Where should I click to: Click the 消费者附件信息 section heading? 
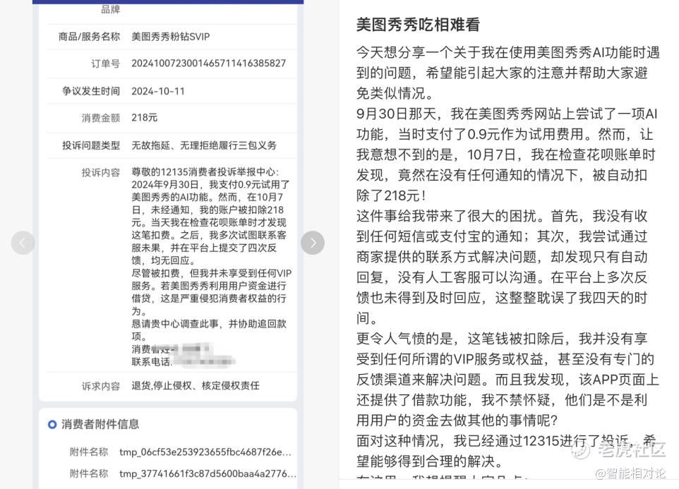[x=100, y=425]
